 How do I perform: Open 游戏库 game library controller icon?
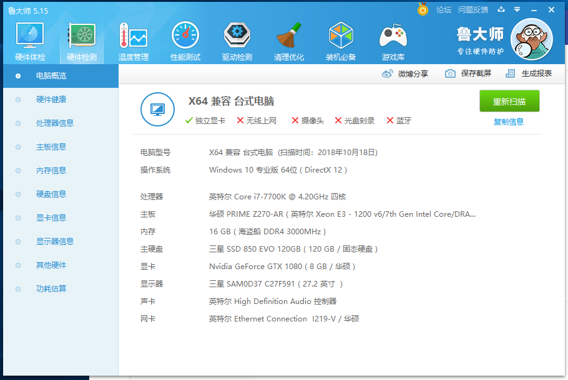(393, 41)
